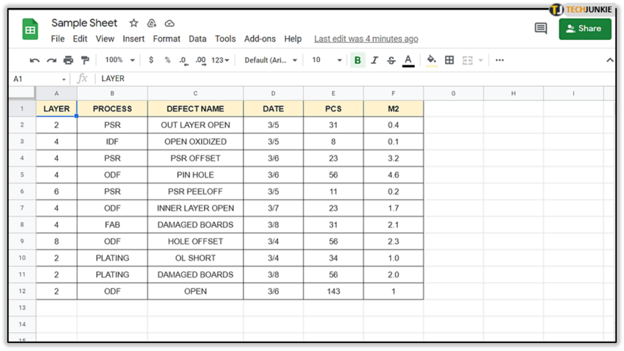Image resolution: width=624 pixels, height=351 pixels.
Task: Toggle strikethrough formatting
Action: (391, 59)
